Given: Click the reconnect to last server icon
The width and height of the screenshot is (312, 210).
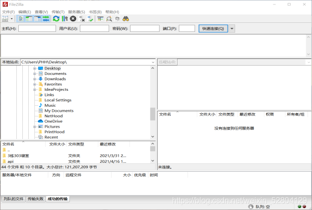Looking at the screenshot, I should [x=90, y=19].
